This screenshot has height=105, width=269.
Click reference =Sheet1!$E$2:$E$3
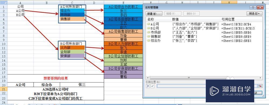pyautogui.click(x=236, y=41)
